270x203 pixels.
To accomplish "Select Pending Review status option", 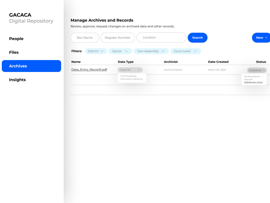I will 252,77.
